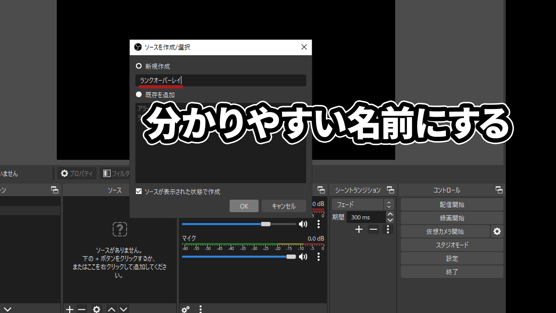Open source properties via gear icon in Sources panel
The image size is (556, 313).
pyautogui.click(x=97, y=309)
